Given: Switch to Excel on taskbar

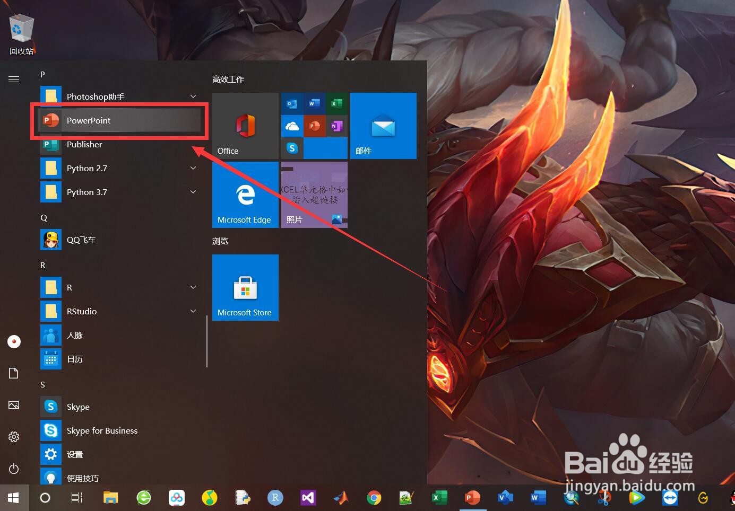Looking at the screenshot, I should 440,498.
